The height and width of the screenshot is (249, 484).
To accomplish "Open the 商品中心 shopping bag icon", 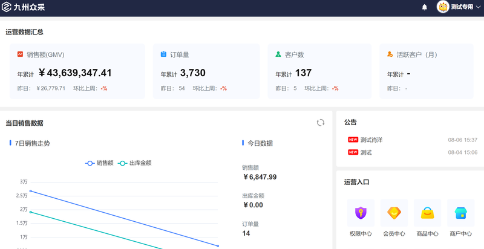I will 427,213.
